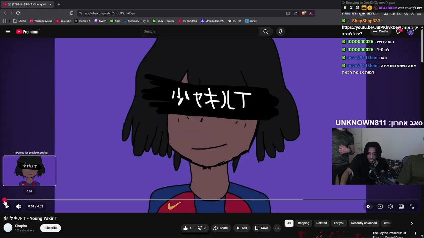The height and width of the screenshot is (238, 424).
Task: Open the account avatar menu
Action: [x=410, y=32]
